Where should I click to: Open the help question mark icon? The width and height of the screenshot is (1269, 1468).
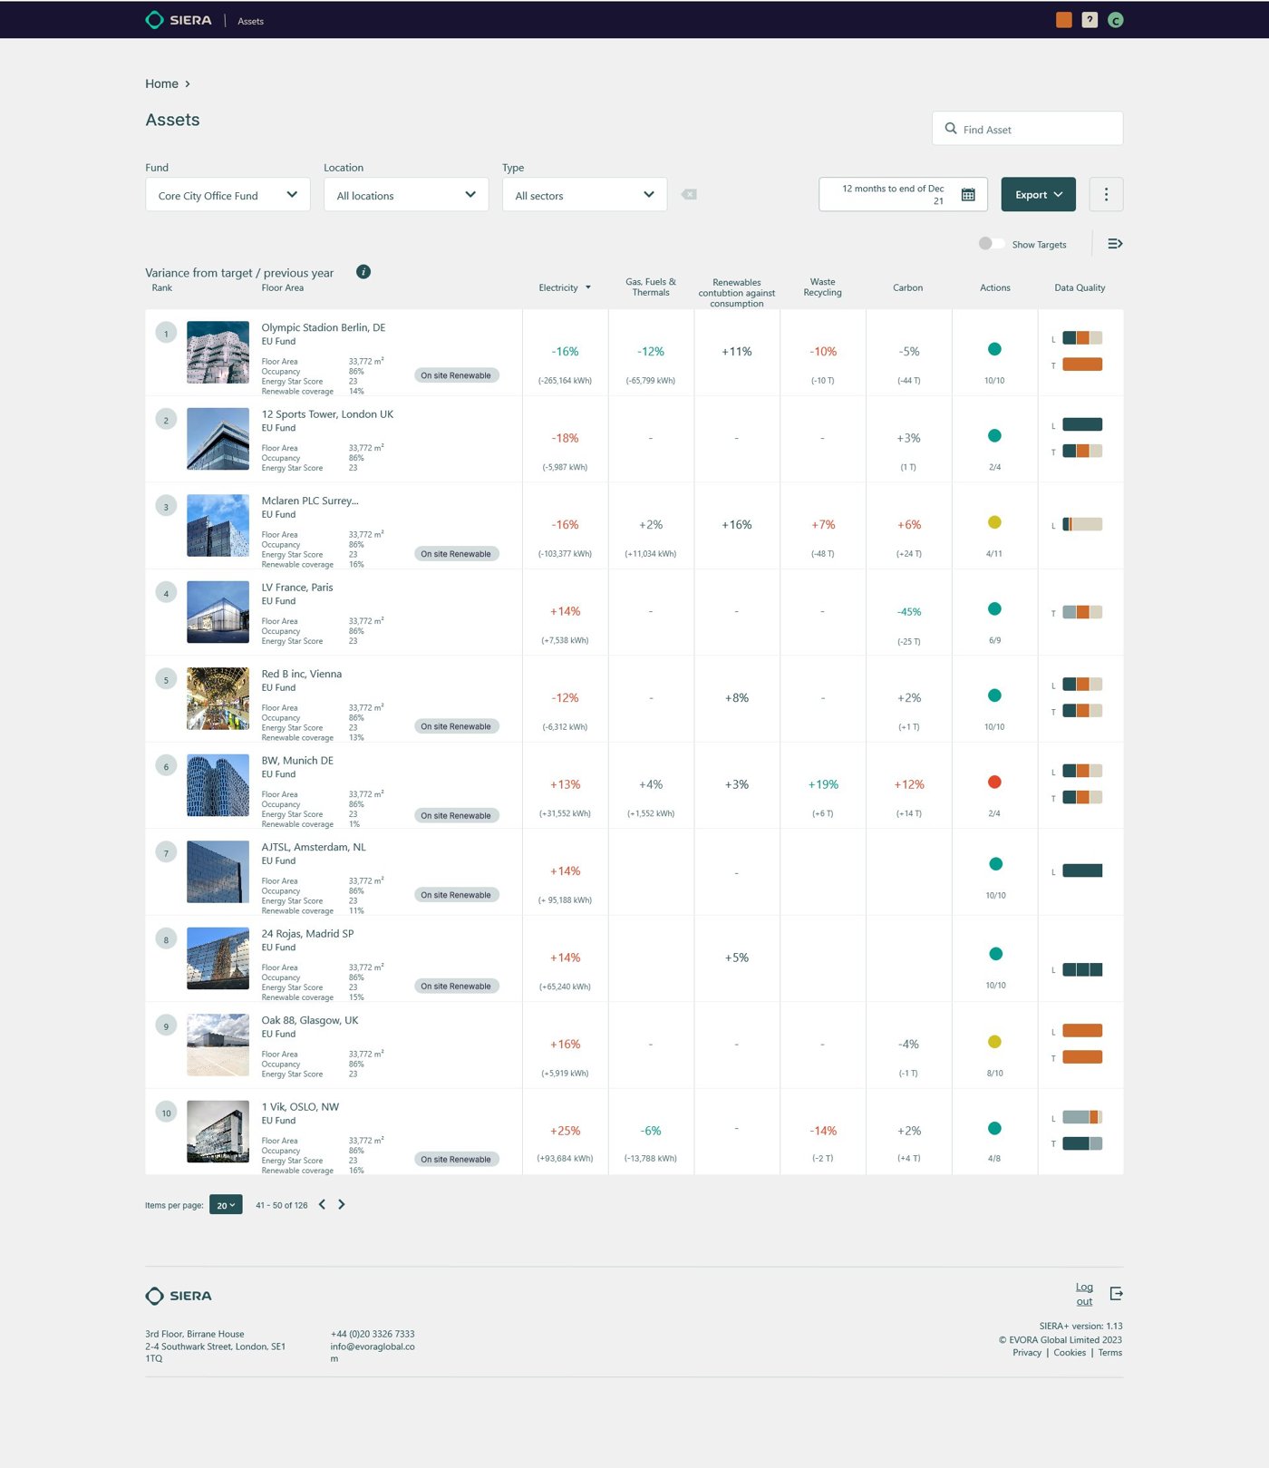1090,20
